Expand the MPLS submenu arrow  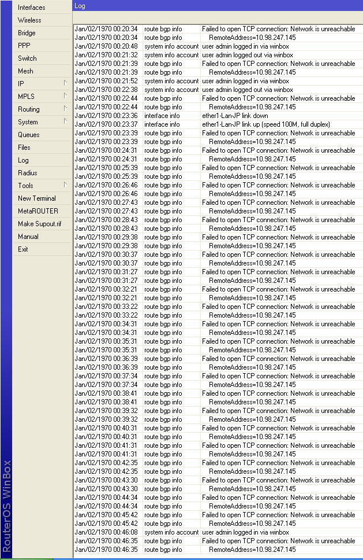tap(65, 95)
